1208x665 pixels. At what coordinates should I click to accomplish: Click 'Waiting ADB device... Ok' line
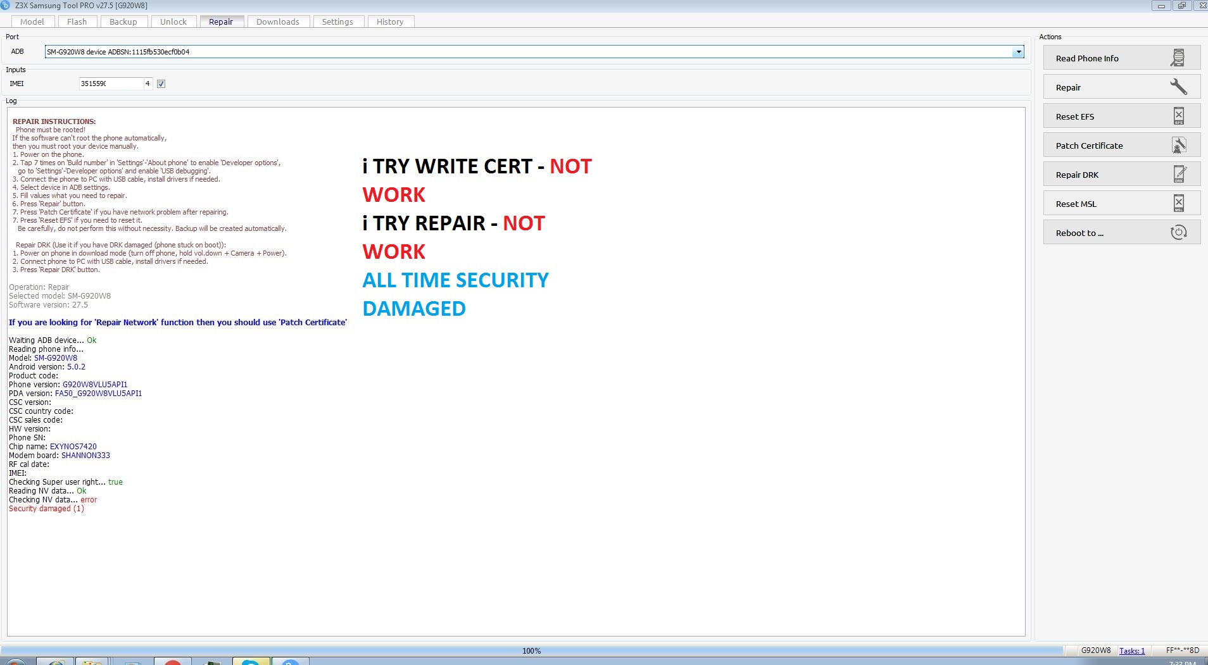click(x=53, y=340)
